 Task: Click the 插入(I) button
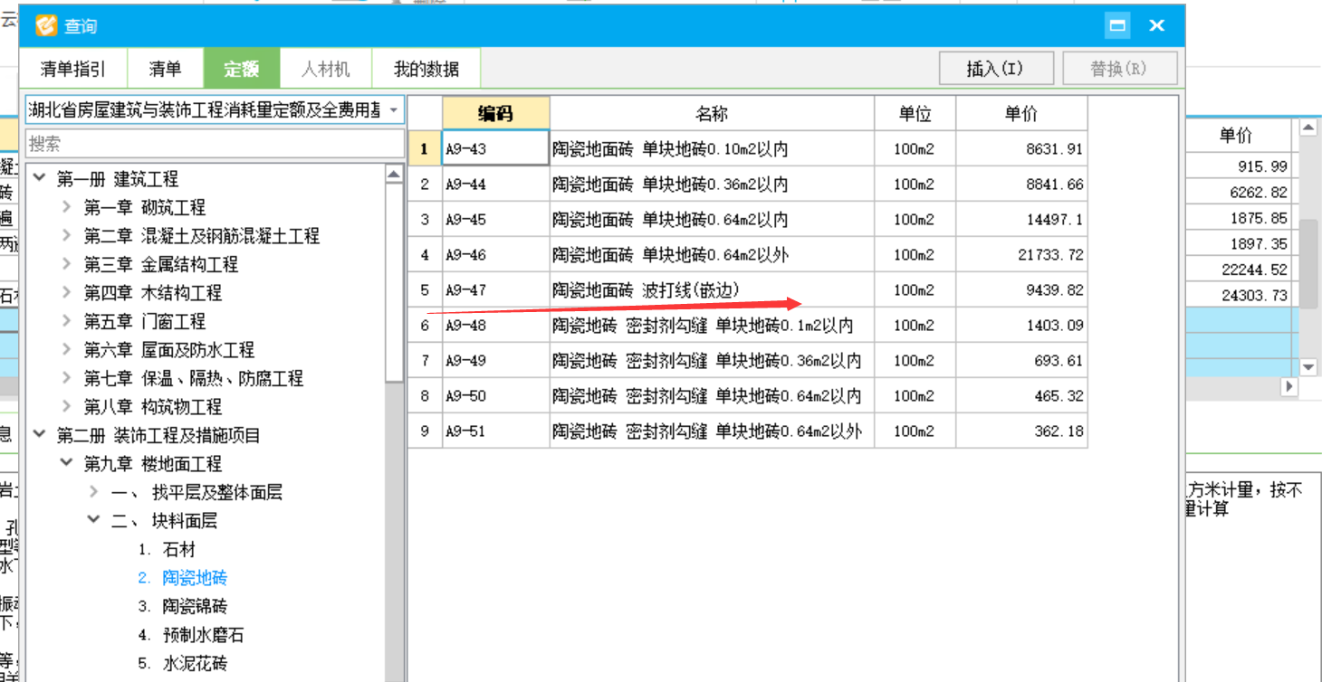[996, 69]
